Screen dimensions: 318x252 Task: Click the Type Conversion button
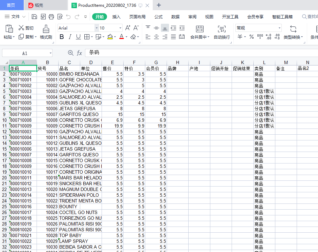pos(293,32)
